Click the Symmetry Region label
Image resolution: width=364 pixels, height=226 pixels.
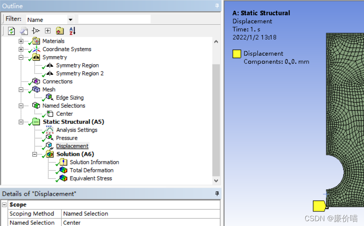77,65
